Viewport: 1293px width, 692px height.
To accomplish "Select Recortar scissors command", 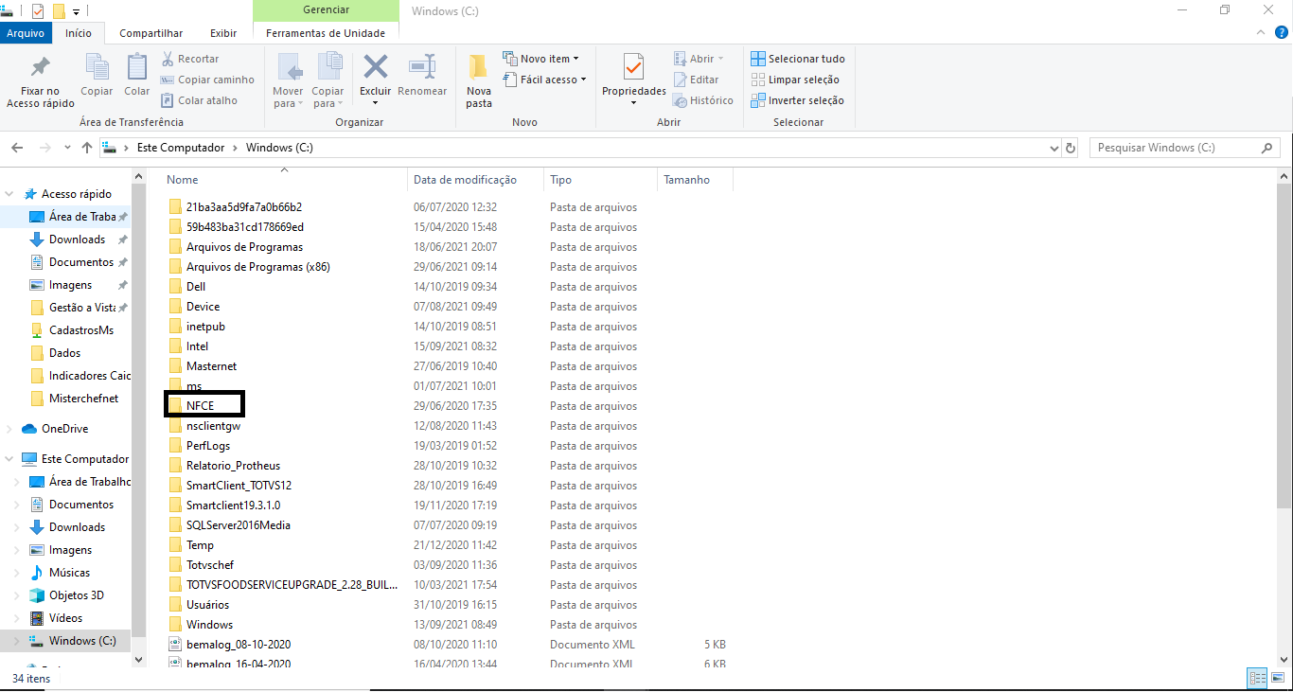I will 190,59.
